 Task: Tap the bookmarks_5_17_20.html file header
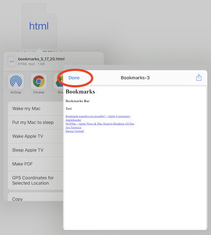pos(41,59)
